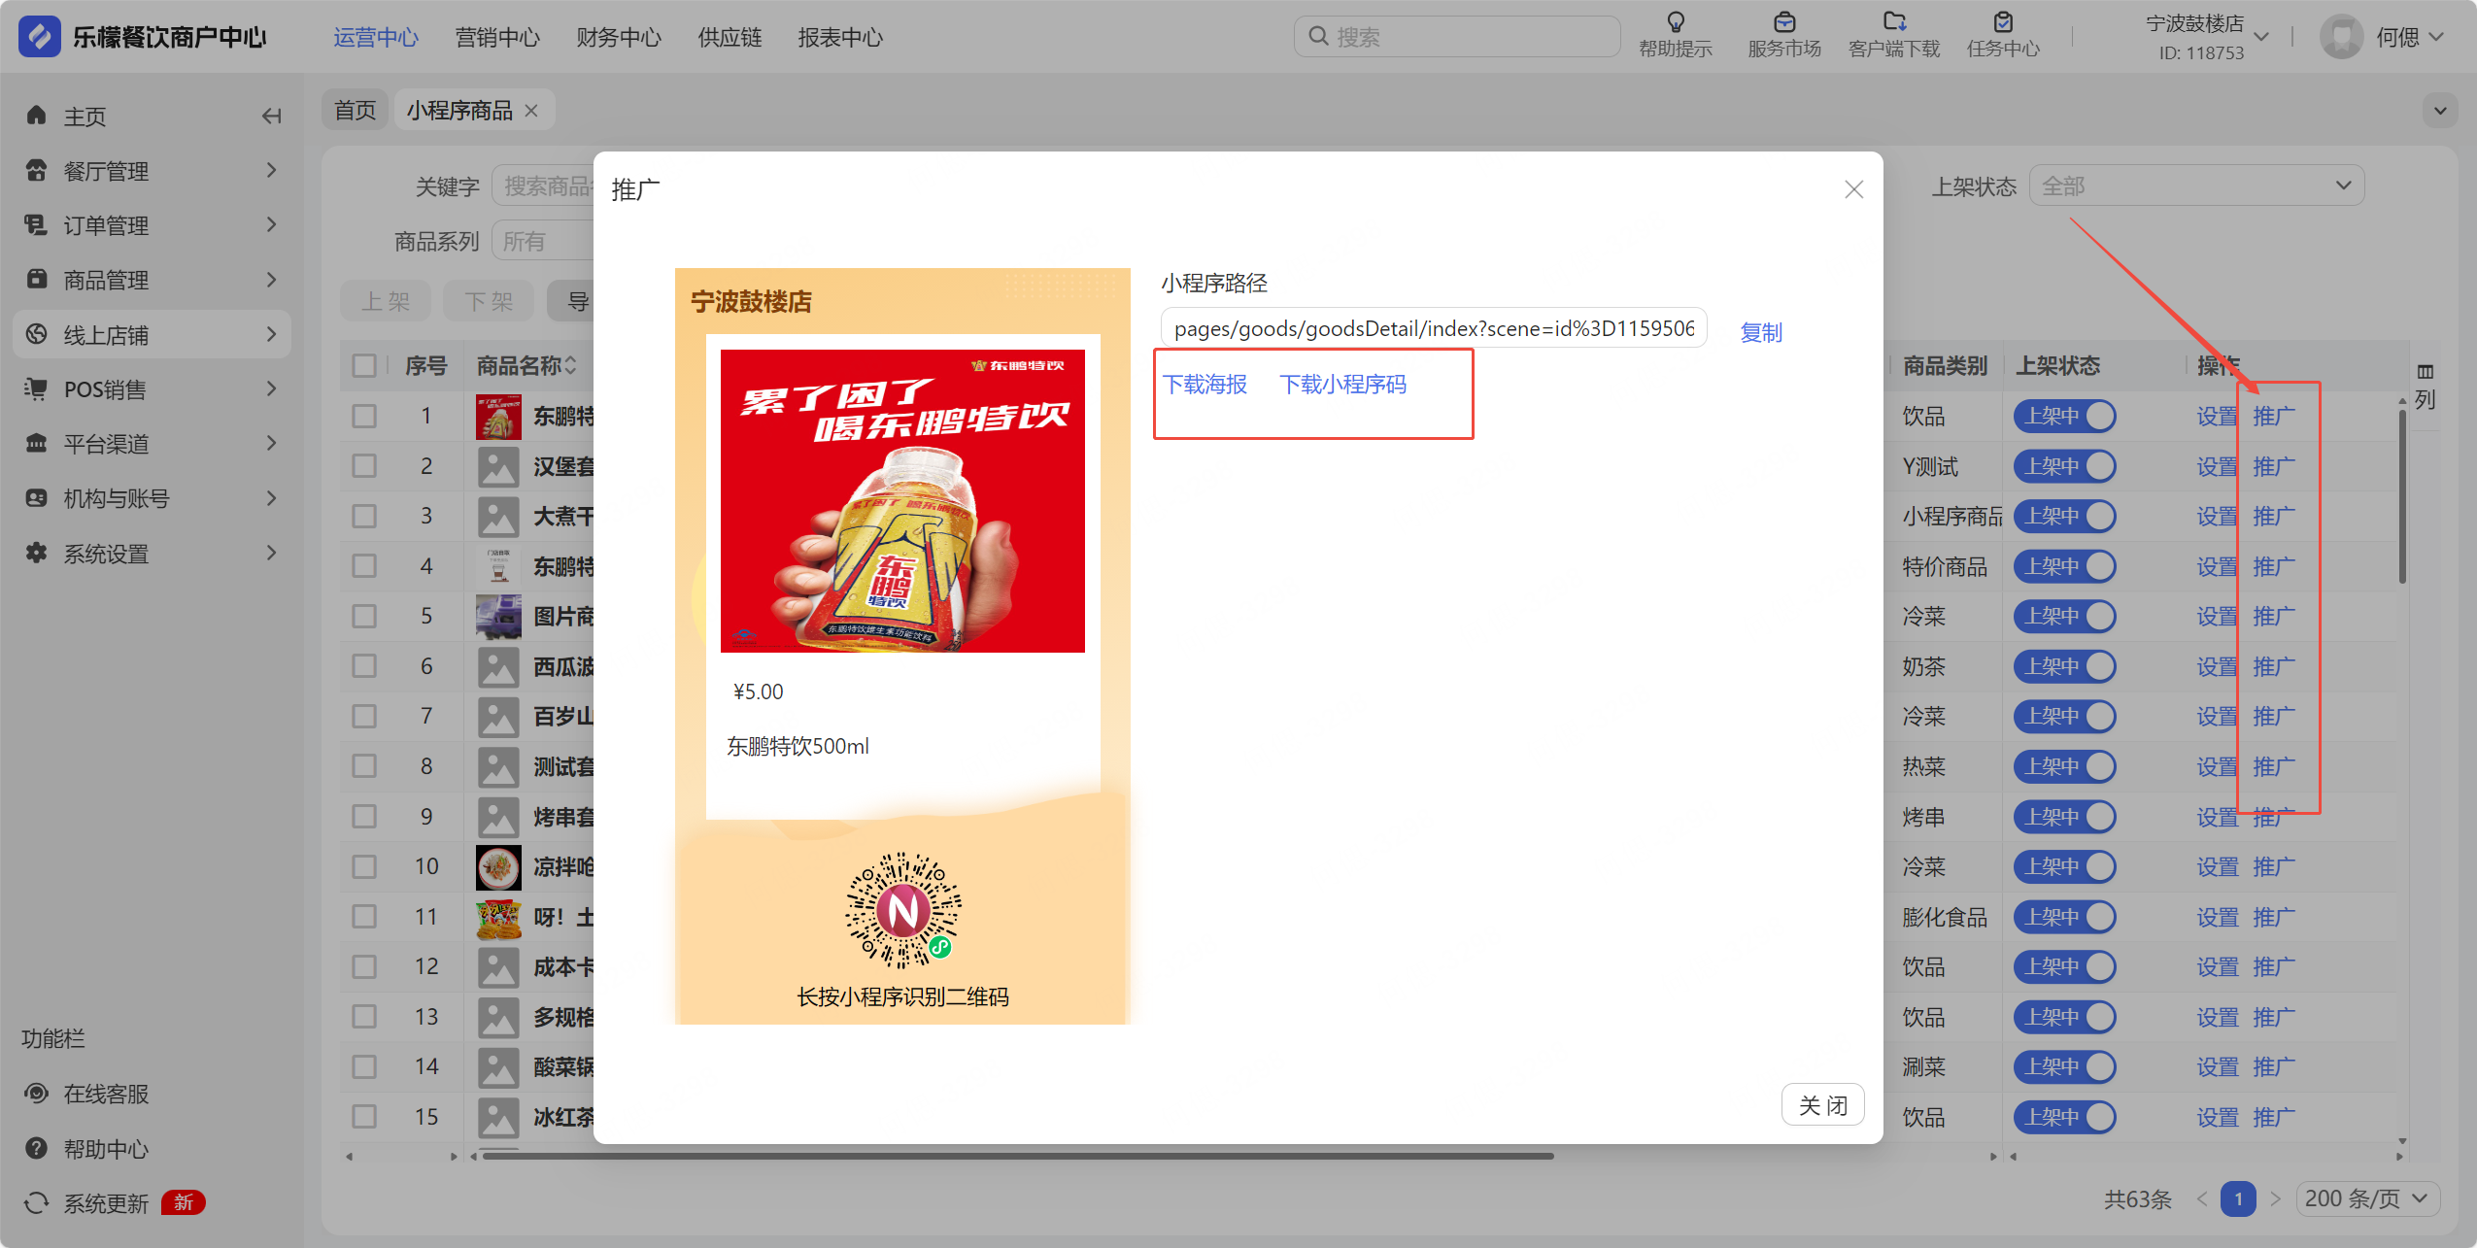2477x1248 pixels.
Task: Click the top 搜索 search field
Action: click(1457, 37)
